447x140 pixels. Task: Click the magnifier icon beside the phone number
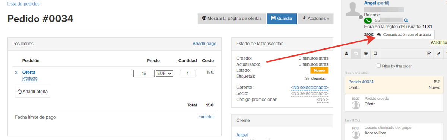(x=406, y=20)
